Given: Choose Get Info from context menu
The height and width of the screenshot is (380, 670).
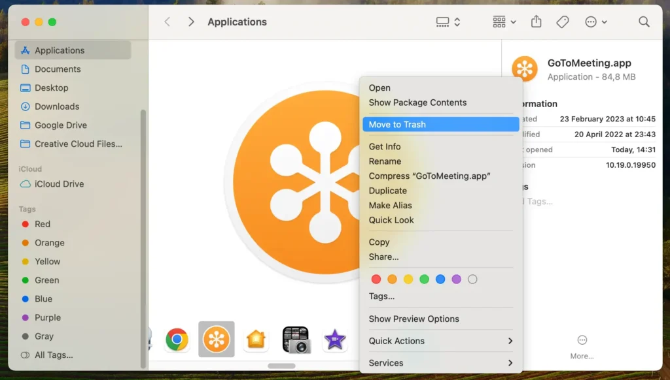Looking at the screenshot, I should (440, 147).
